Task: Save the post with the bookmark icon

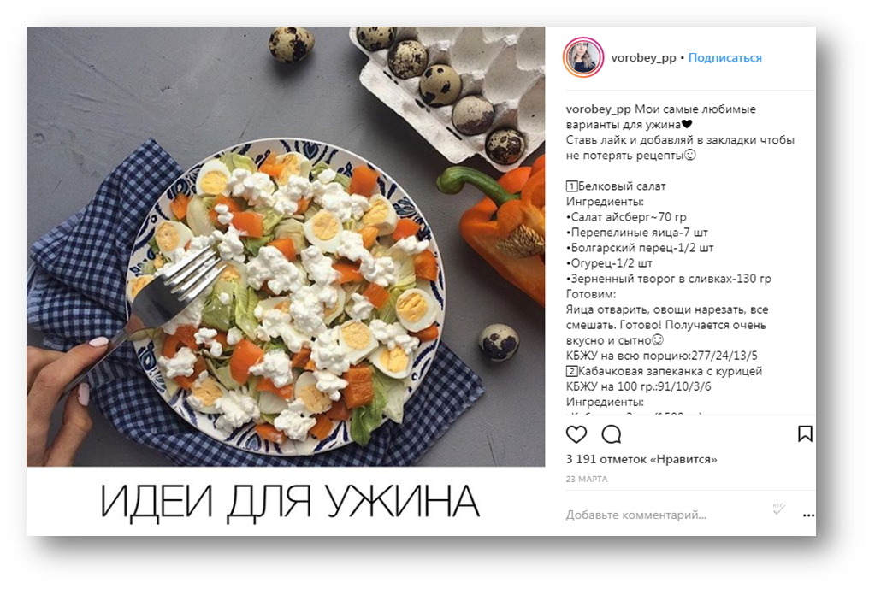Action: click(x=805, y=434)
